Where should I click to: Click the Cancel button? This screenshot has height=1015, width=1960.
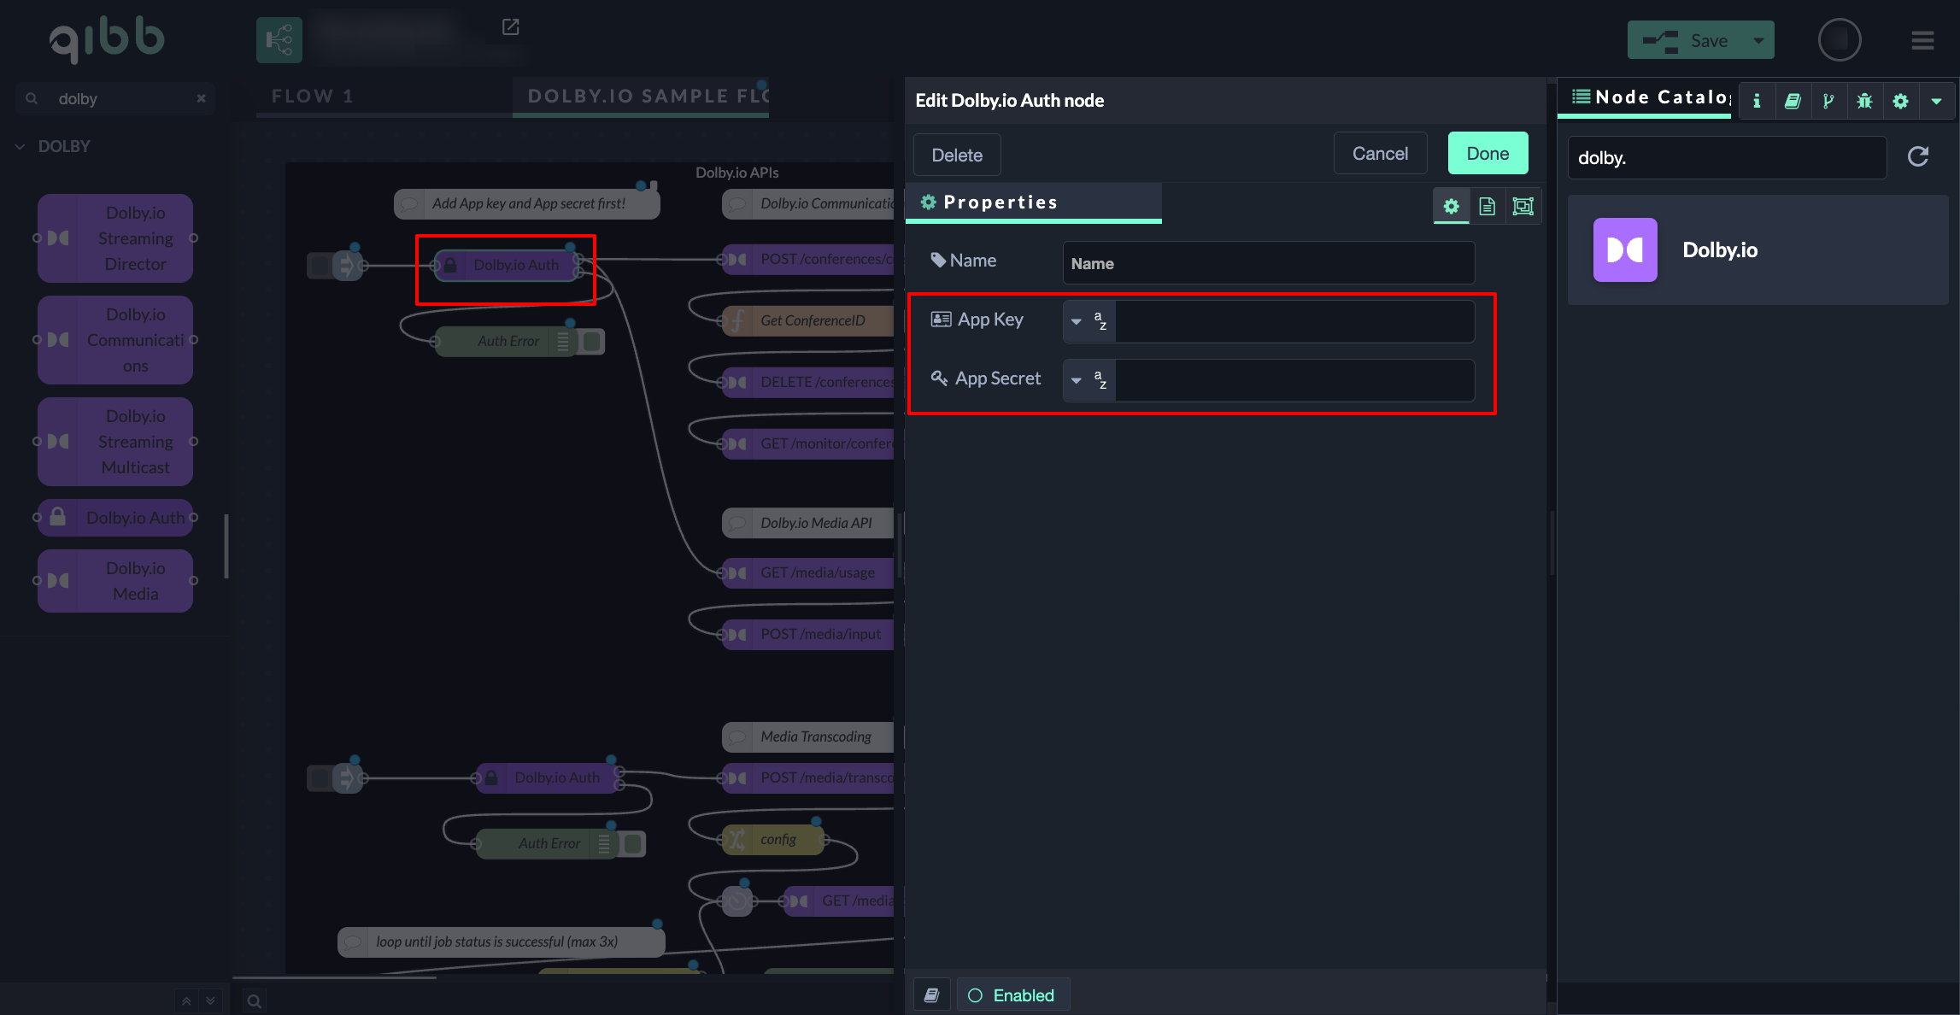[x=1380, y=154]
